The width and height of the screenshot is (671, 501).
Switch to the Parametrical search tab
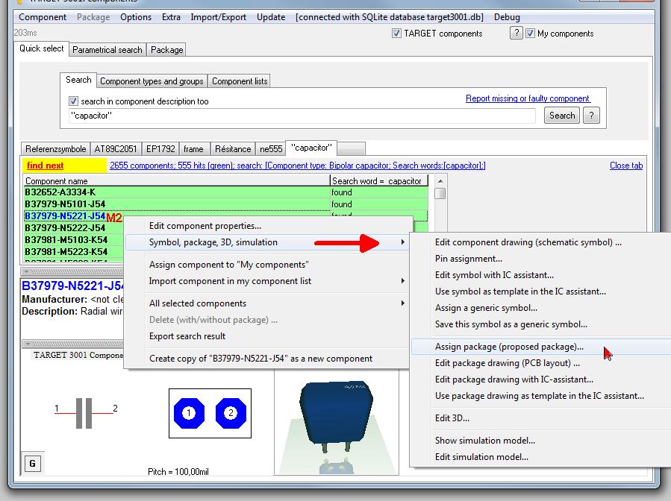point(107,50)
